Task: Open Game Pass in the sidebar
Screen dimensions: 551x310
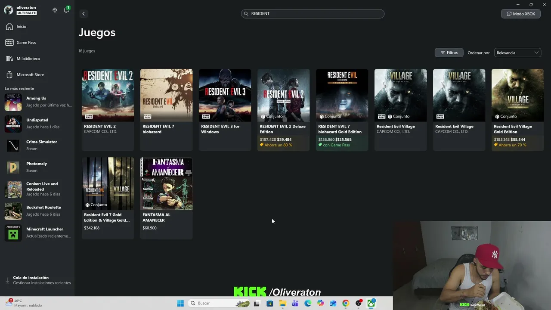Action: pos(37,43)
